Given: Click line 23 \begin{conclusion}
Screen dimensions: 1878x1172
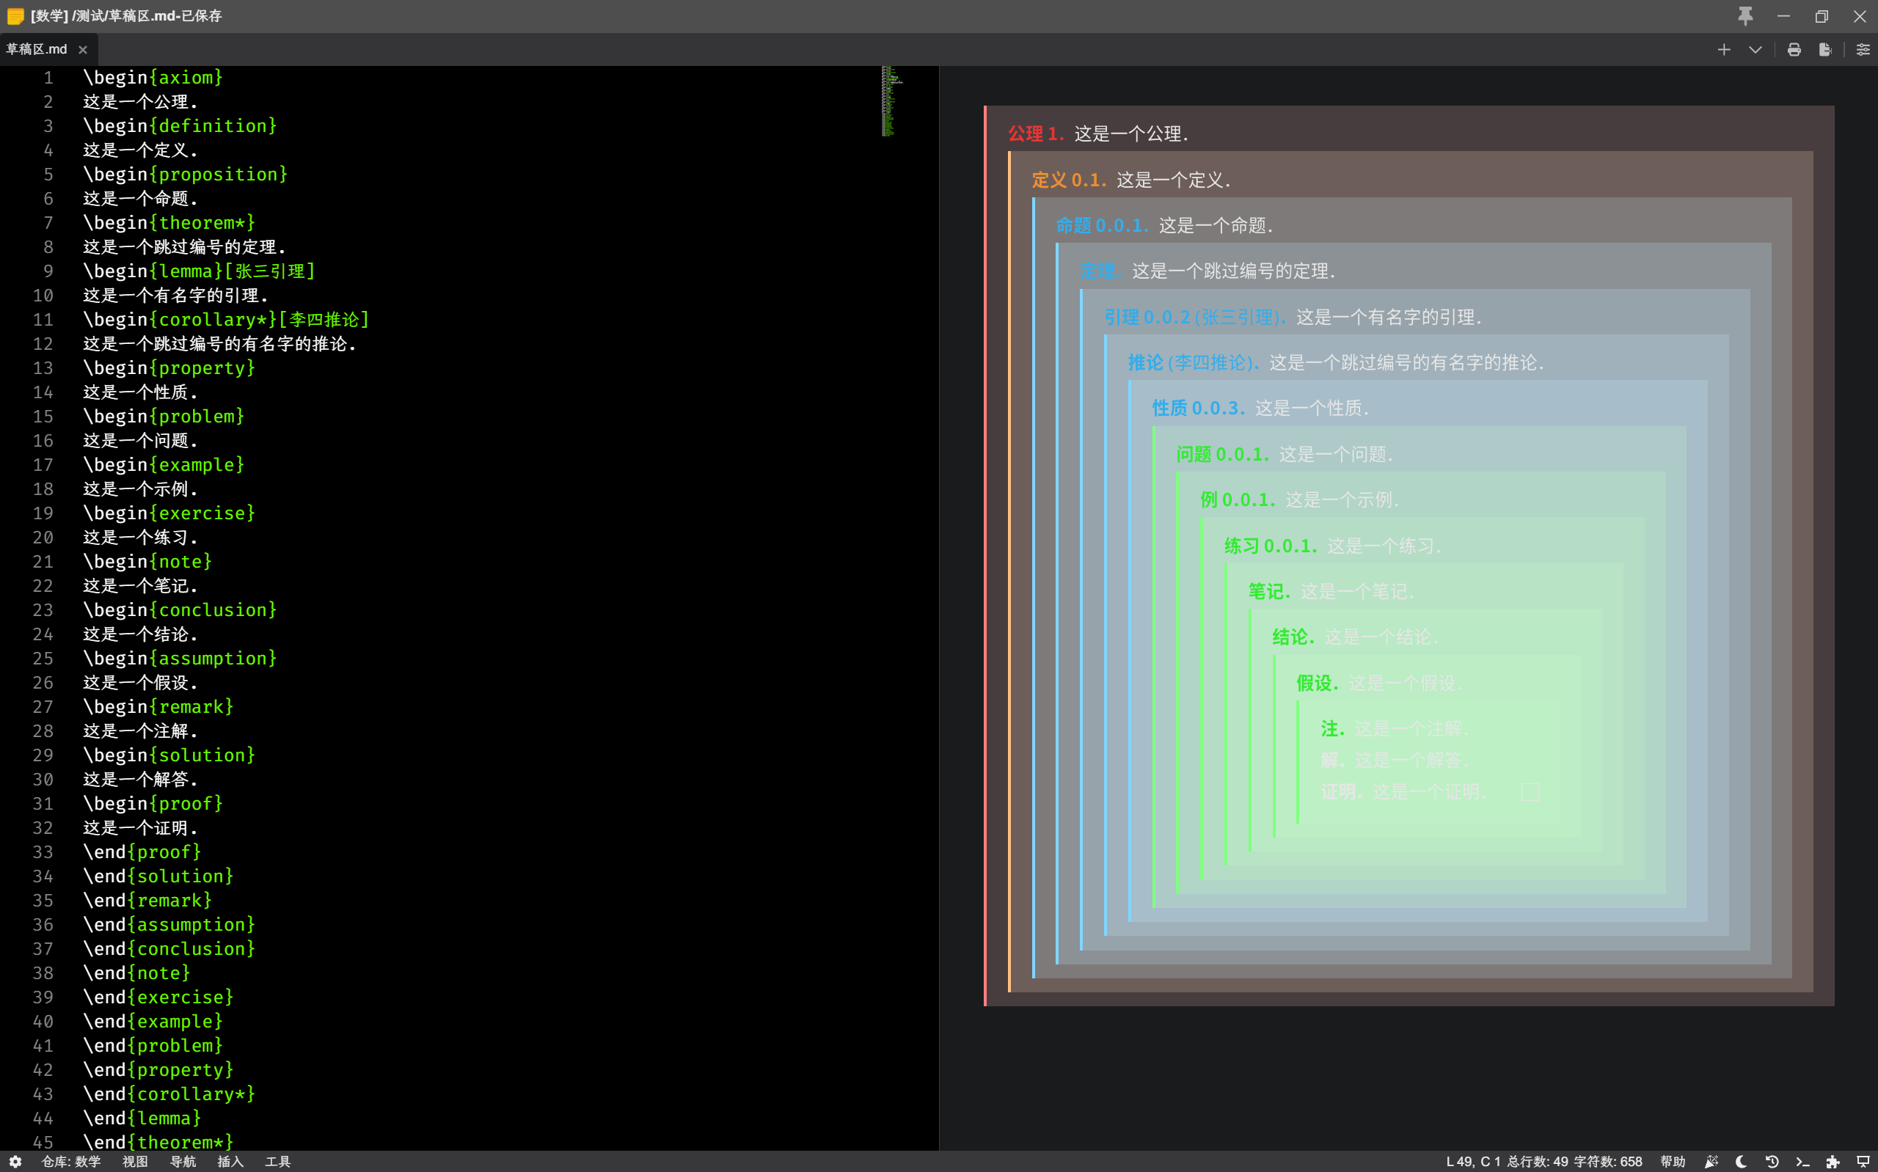Looking at the screenshot, I should click(180, 610).
